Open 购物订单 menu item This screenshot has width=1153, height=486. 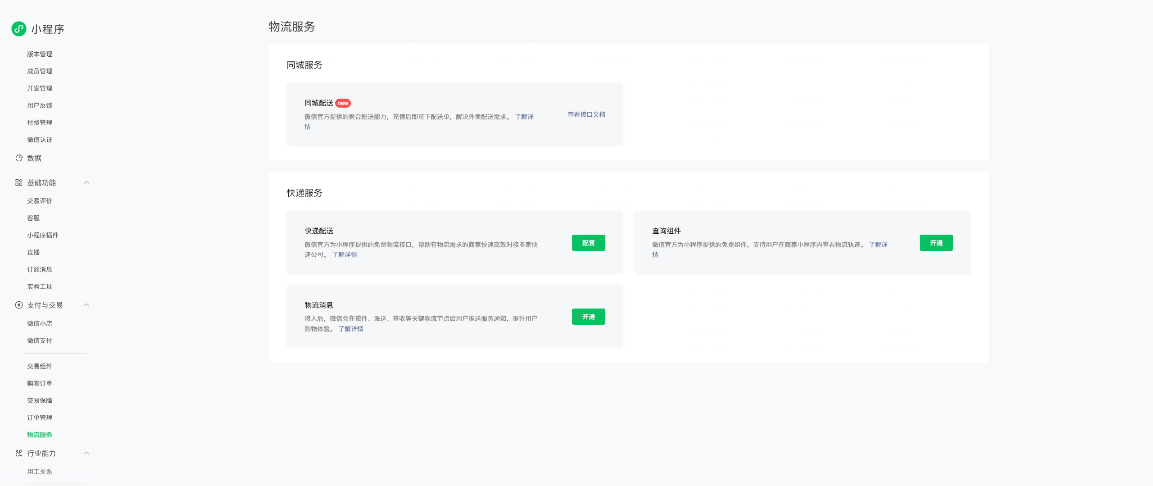click(40, 383)
